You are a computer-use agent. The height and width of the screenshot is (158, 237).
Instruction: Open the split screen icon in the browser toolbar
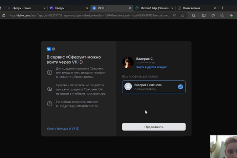[203, 15]
